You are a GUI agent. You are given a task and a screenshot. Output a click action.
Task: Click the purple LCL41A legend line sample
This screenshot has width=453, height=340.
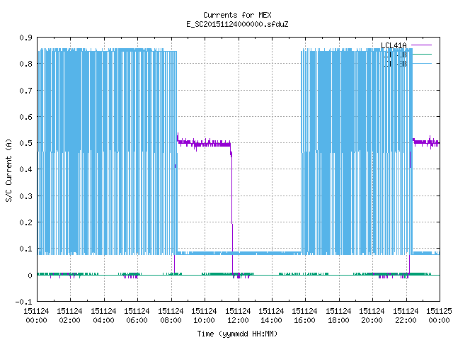click(421, 45)
